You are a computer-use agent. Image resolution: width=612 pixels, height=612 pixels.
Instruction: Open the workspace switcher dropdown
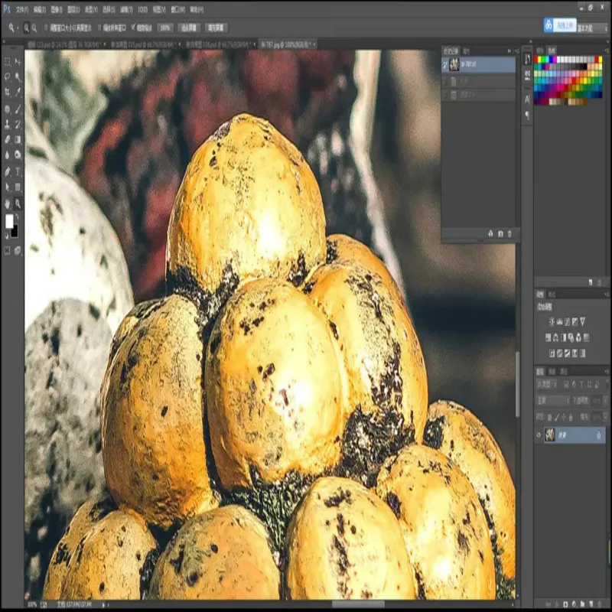pyautogui.click(x=592, y=28)
